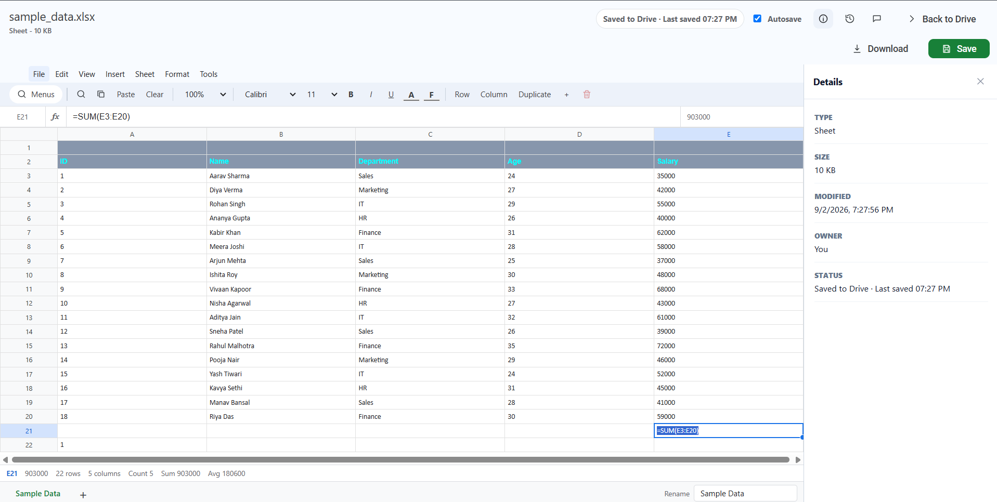Open the file info details icon
The image size is (997, 502).
(x=823, y=19)
